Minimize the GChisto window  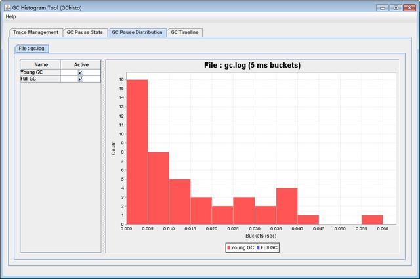click(383, 8)
